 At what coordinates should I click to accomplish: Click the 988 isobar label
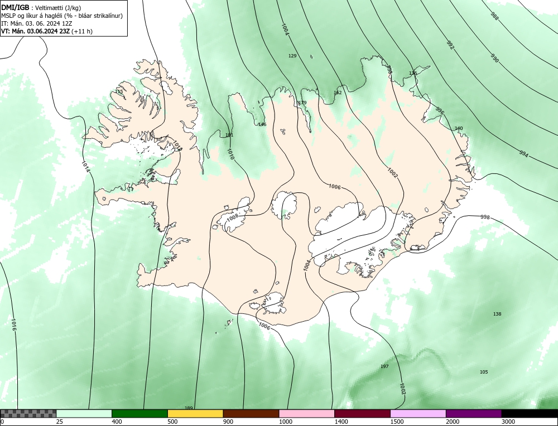point(494,16)
